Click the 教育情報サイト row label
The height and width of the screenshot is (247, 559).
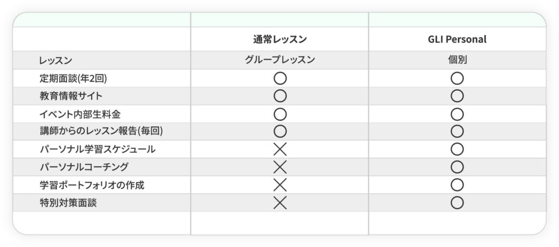(71, 96)
